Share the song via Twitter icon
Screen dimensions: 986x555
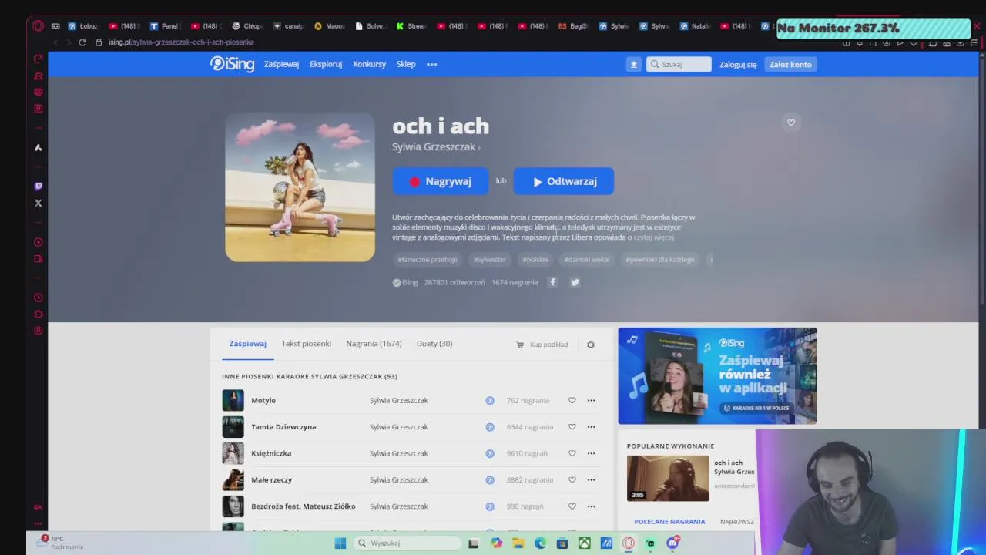575,282
